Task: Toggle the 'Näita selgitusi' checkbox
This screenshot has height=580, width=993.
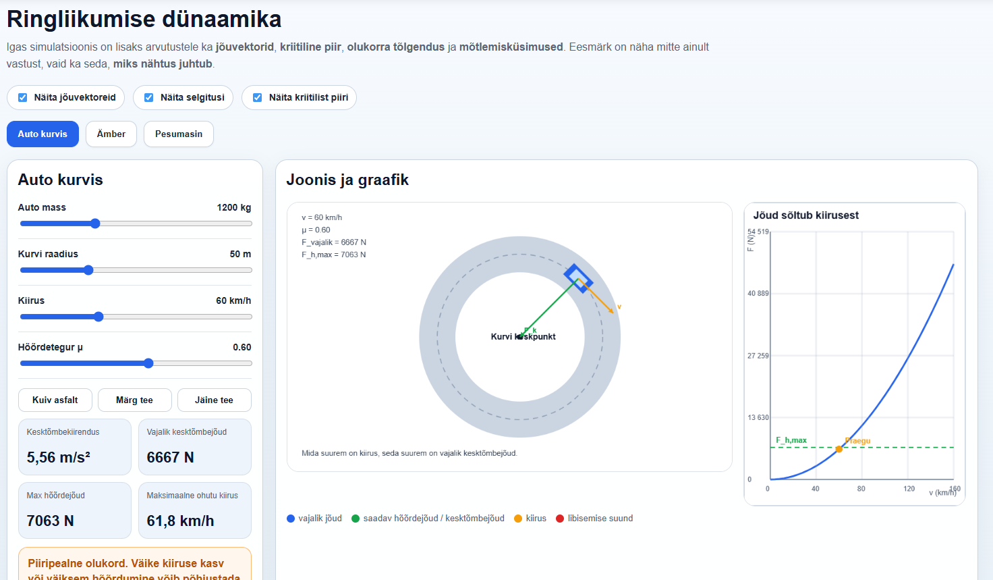Action: [x=149, y=97]
